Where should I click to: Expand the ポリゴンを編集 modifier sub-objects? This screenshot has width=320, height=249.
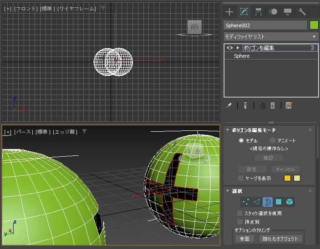click(238, 48)
